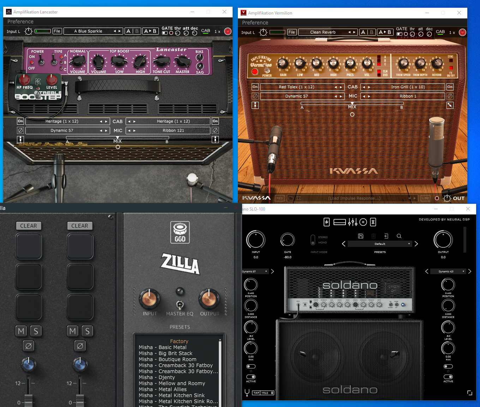Clear the loaded impulse response in Vermilion

coord(299,198)
